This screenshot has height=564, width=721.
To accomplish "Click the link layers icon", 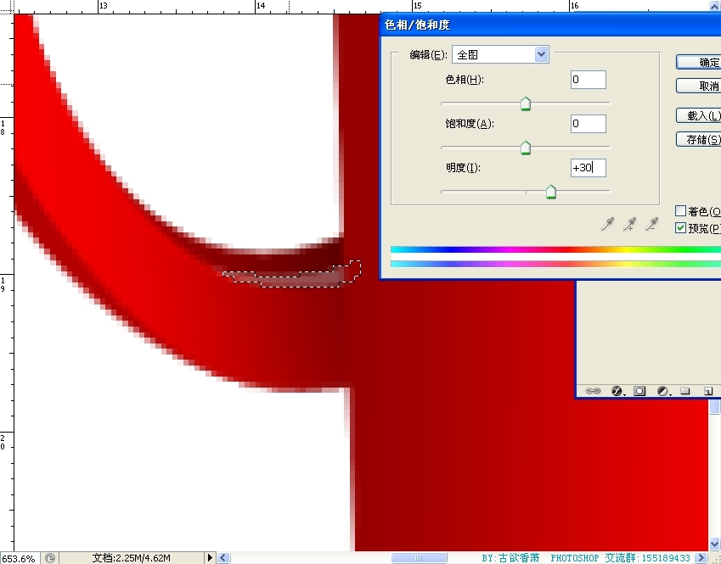I will click(x=594, y=391).
